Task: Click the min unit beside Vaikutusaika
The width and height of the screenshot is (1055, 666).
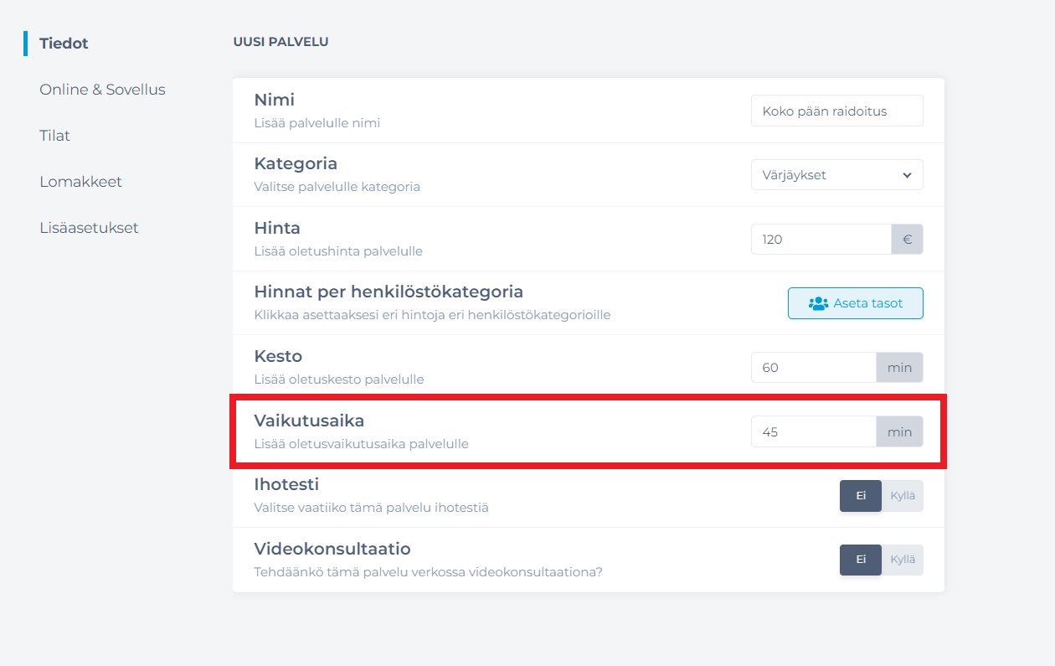Action: click(899, 432)
